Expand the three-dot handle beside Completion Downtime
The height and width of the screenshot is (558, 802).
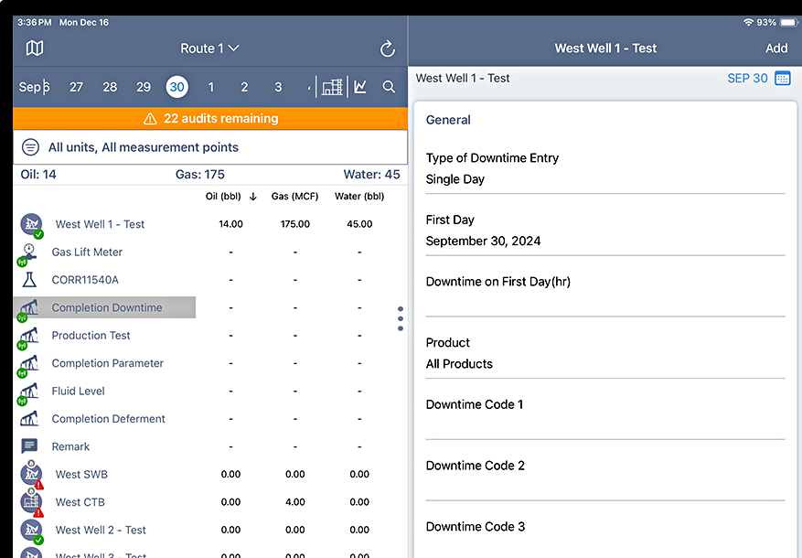[x=400, y=317]
